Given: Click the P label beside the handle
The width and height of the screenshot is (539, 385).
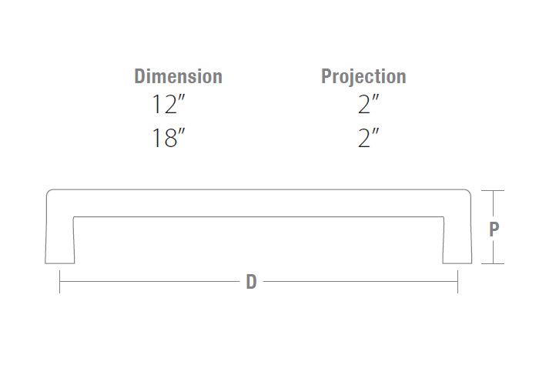Looking at the screenshot, I should (494, 229).
